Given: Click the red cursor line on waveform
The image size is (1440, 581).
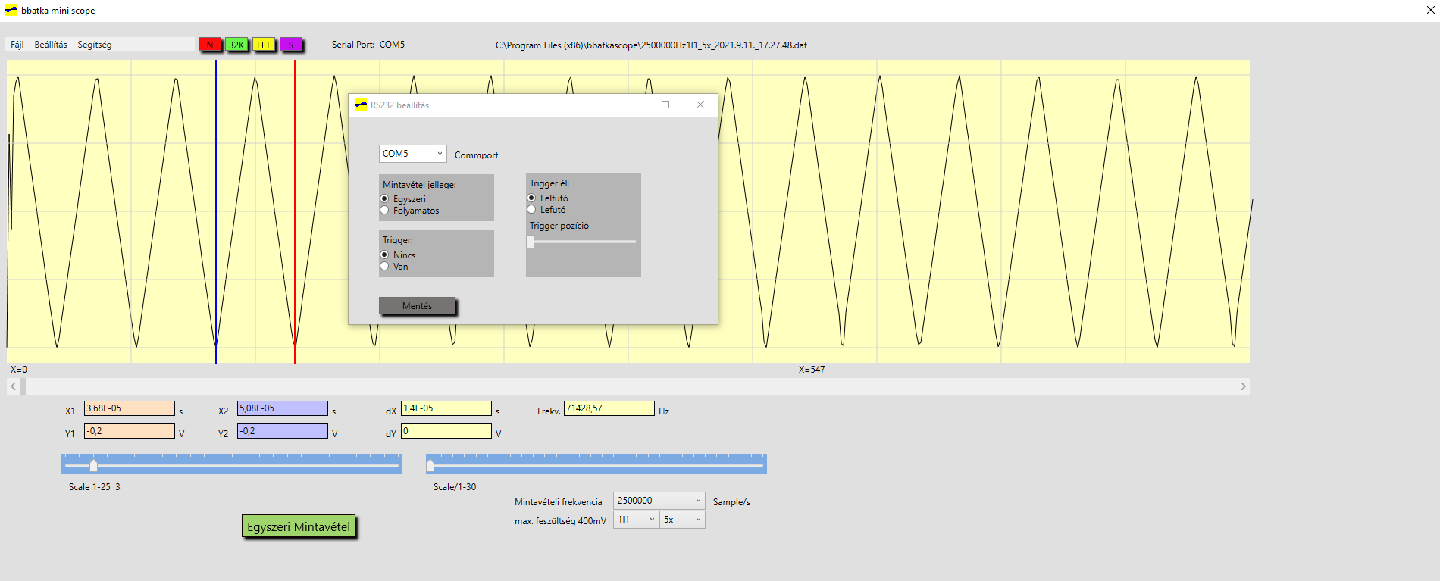Looking at the screenshot, I should pyautogui.click(x=295, y=212).
